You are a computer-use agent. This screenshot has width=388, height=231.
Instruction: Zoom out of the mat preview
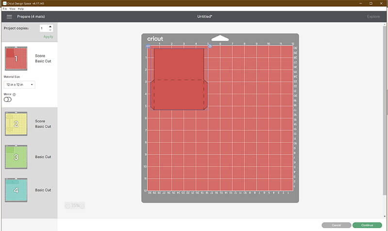[x=67, y=205]
